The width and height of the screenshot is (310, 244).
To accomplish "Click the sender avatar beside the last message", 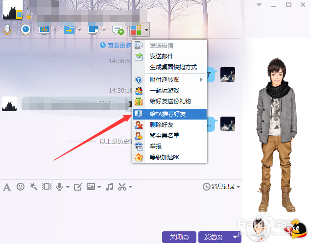I will tap(228, 124).
